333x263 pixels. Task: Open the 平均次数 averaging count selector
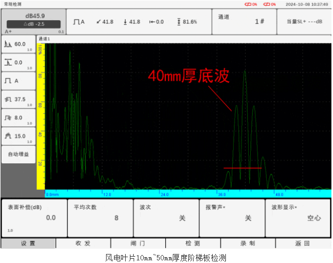click(x=99, y=217)
